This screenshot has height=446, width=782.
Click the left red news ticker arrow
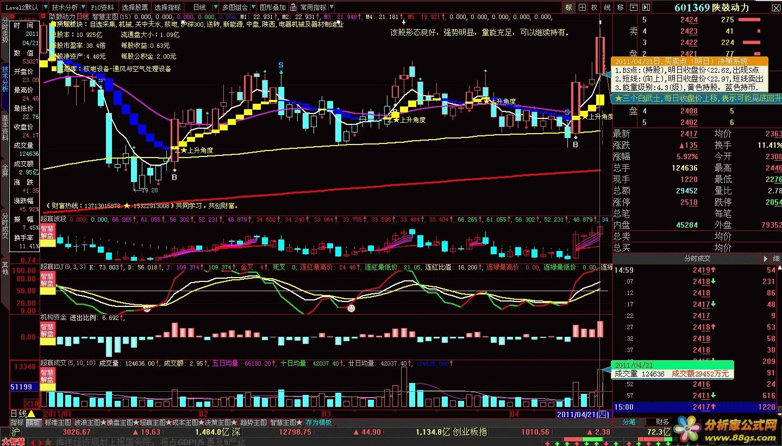point(34,442)
